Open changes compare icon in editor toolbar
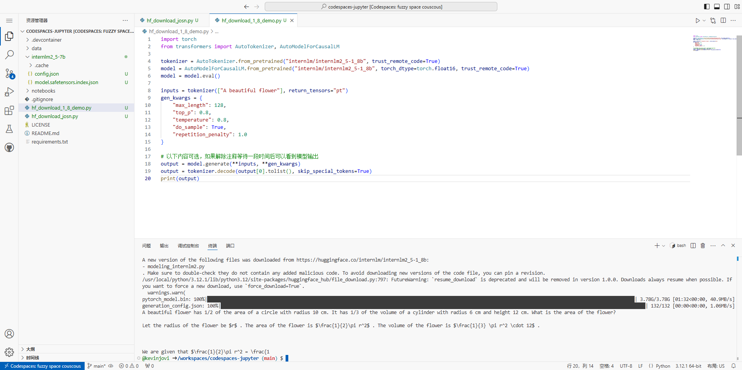The width and height of the screenshot is (742, 370). [x=713, y=20]
